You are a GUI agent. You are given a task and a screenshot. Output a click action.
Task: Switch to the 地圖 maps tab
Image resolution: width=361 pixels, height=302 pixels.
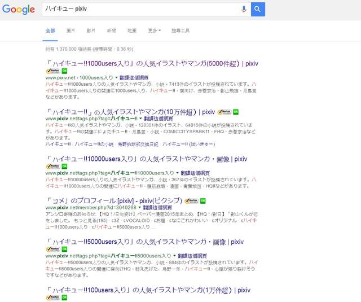pos(132,30)
